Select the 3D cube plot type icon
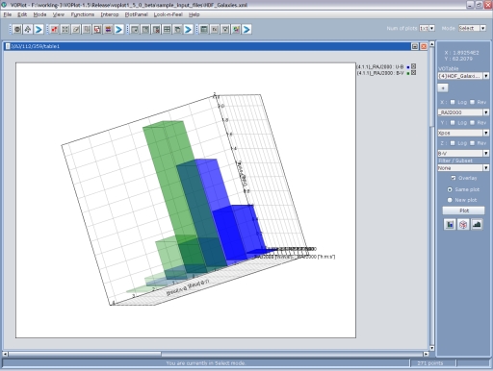 pos(463,225)
